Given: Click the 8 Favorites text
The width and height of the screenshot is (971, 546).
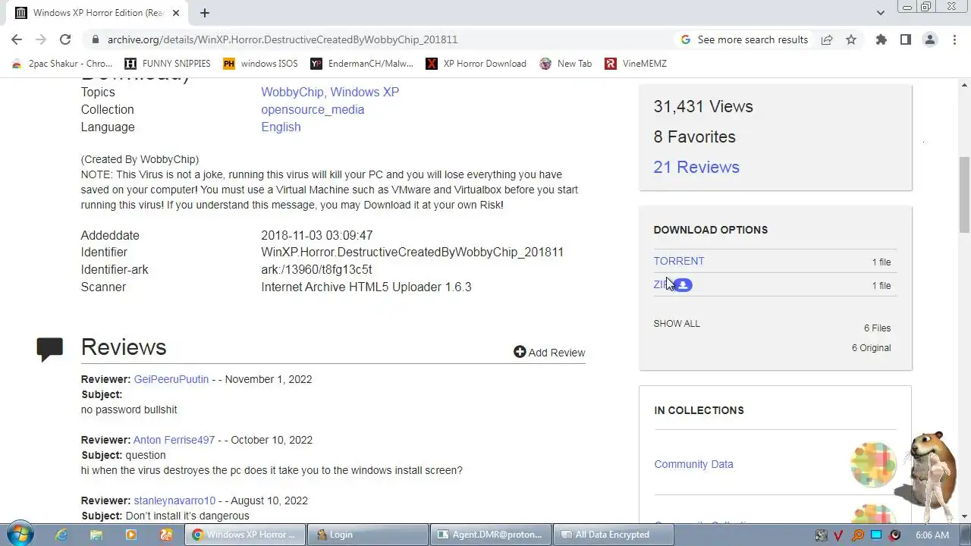Looking at the screenshot, I should coord(694,136).
